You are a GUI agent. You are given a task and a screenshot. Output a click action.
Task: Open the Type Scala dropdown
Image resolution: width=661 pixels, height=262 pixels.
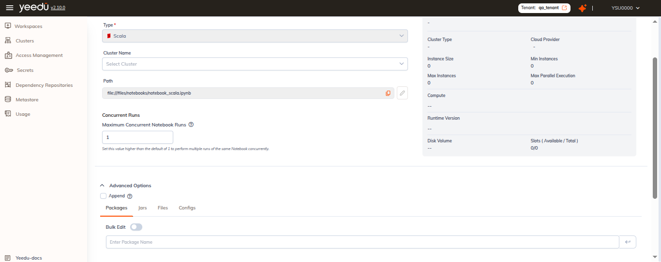pos(255,36)
